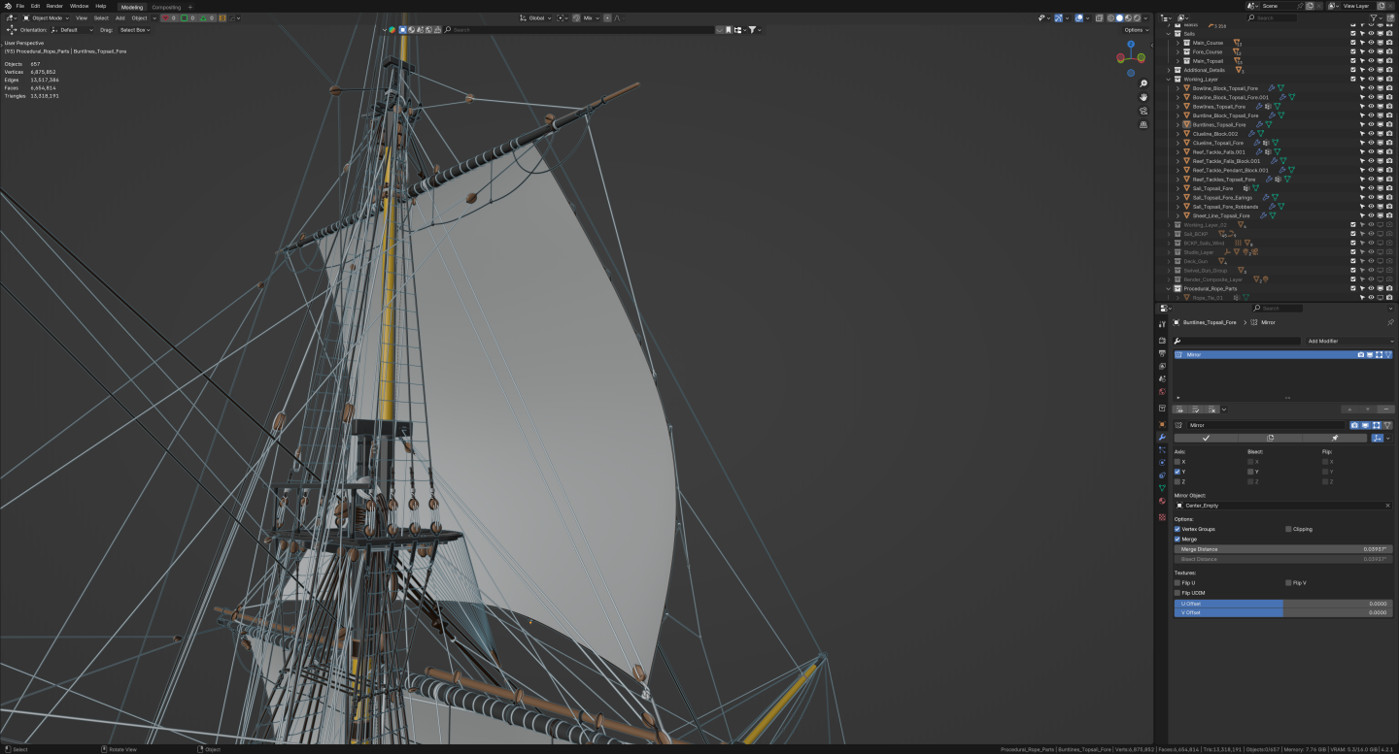The image size is (1399, 754).
Task: Open the Modifiers wrench tab
Action: pos(1162,437)
